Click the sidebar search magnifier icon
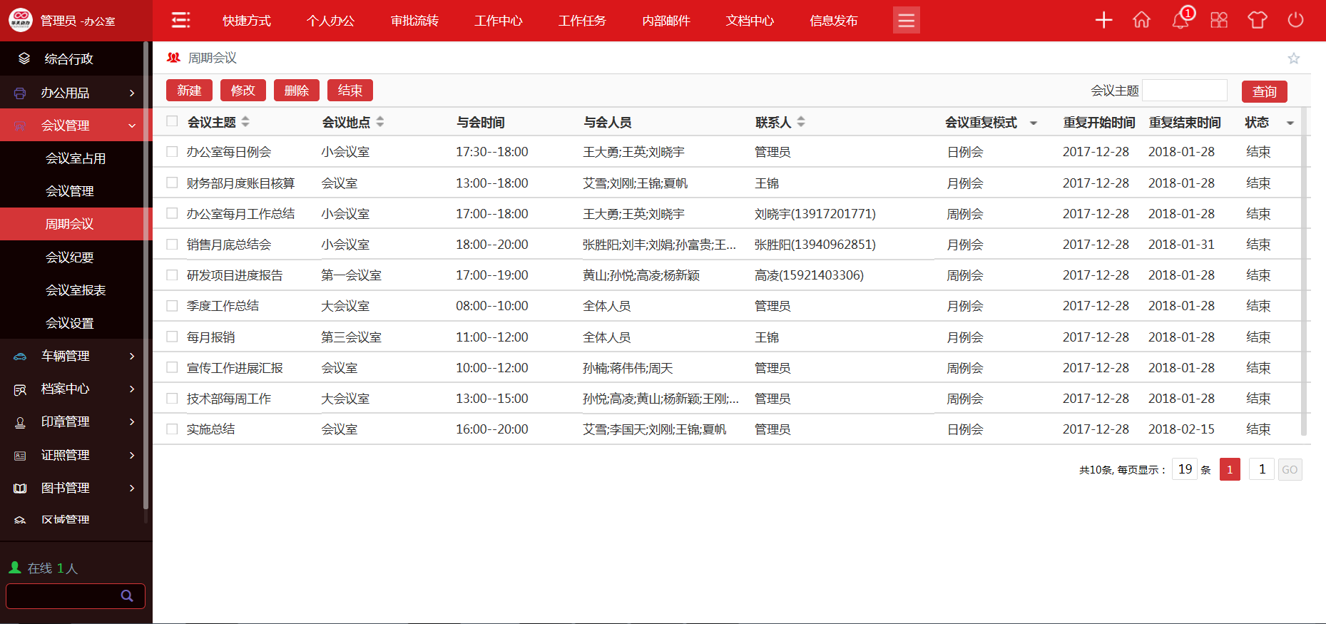This screenshot has width=1326, height=624. (x=127, y=596)
